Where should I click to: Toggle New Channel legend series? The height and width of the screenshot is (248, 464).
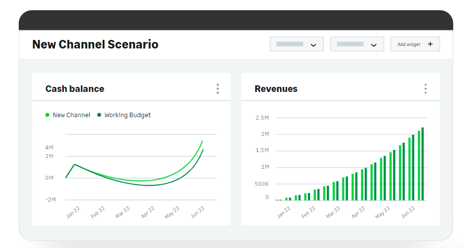[71, 115]
